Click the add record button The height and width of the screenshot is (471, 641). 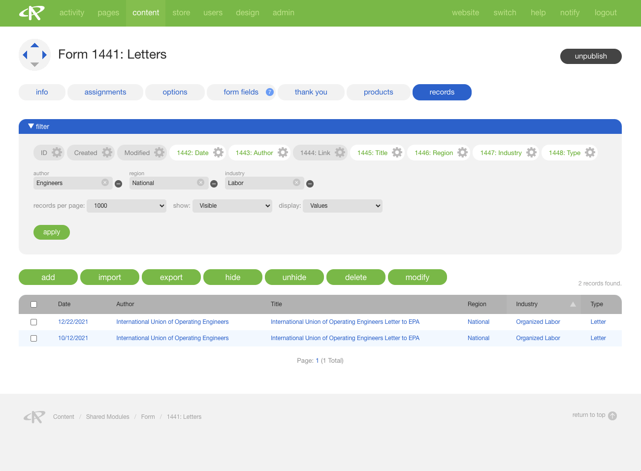click(48, 277)
